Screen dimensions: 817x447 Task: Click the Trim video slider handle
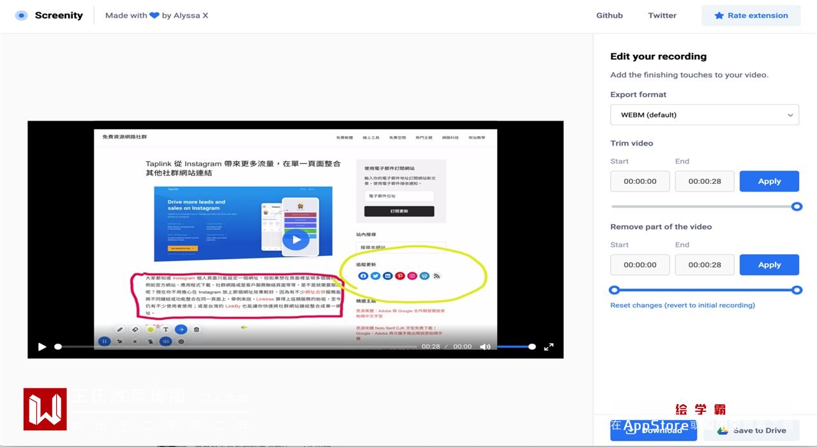(x=797, y=206)
